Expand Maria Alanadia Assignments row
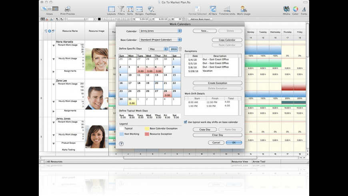348x196 pixels. coord(54,72)
